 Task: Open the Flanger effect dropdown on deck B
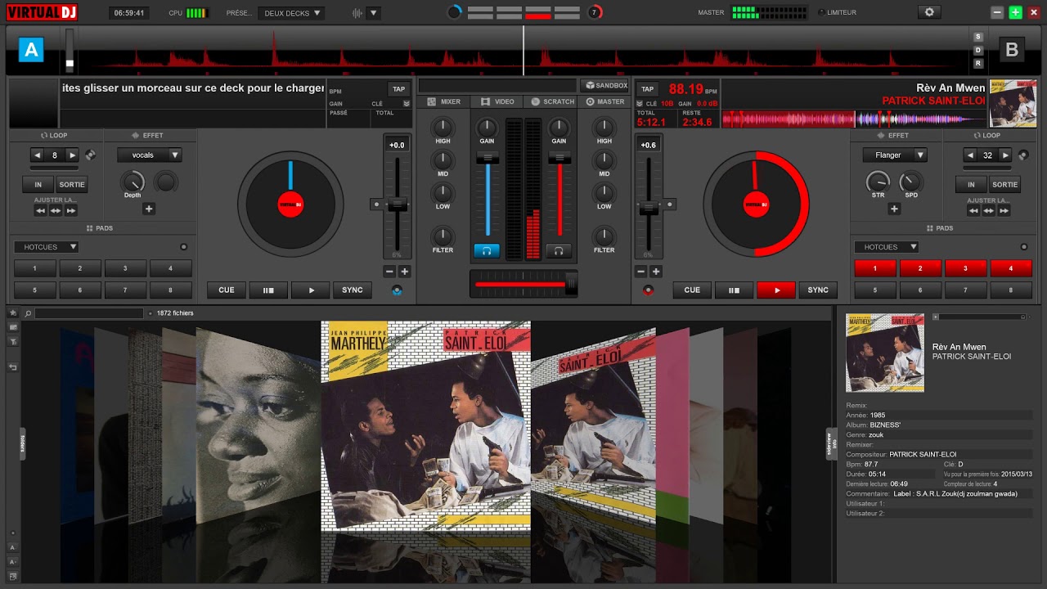pos(895,155)
